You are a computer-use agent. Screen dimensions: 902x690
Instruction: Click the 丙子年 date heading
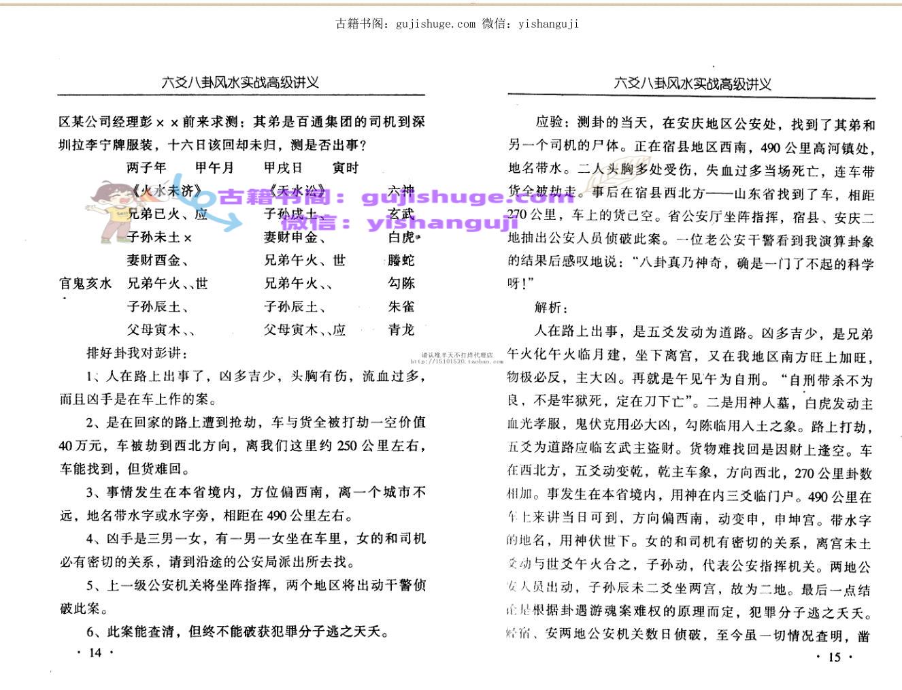[x=146, y=168]
